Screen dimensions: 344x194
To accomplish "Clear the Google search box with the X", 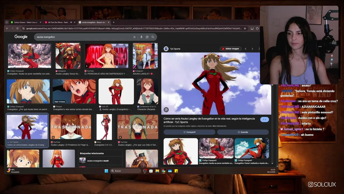I will coord(134,37).
